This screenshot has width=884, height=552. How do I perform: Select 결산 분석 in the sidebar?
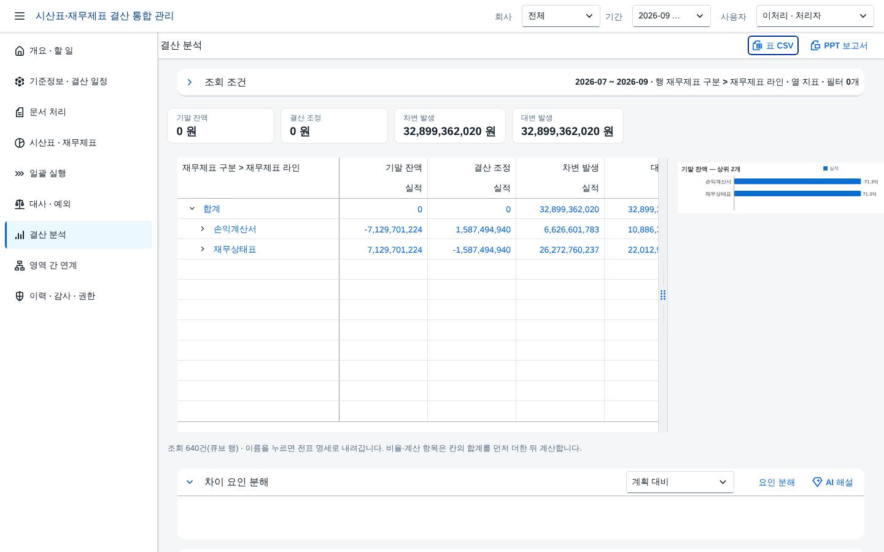pyautogui.click(x=79, y=235)
